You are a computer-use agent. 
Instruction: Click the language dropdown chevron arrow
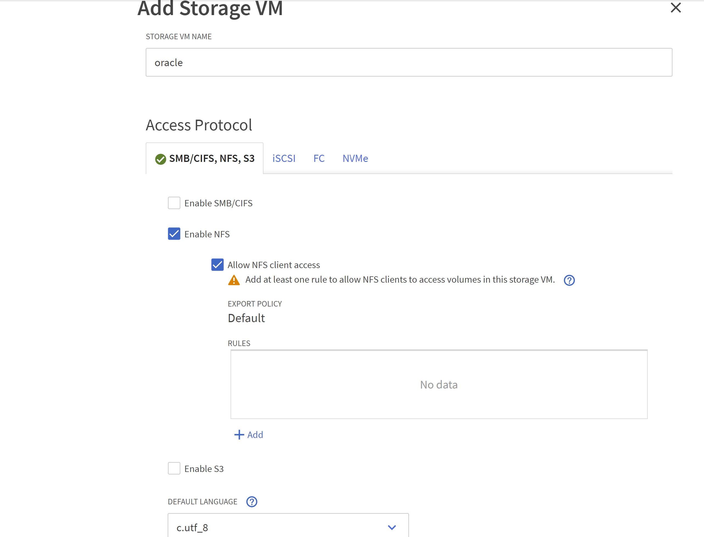coord(392,527)
